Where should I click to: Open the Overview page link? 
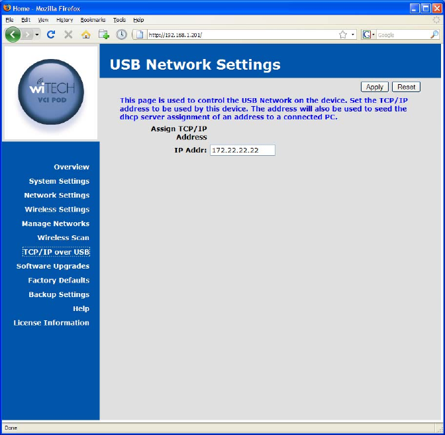point(72,167)
